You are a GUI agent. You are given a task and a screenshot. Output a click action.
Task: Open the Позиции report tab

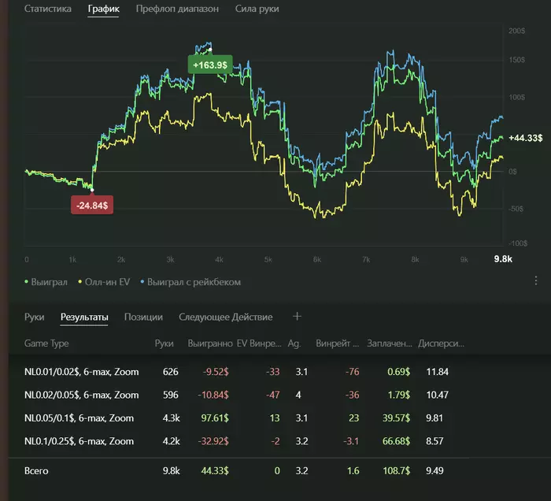[143, 317]
